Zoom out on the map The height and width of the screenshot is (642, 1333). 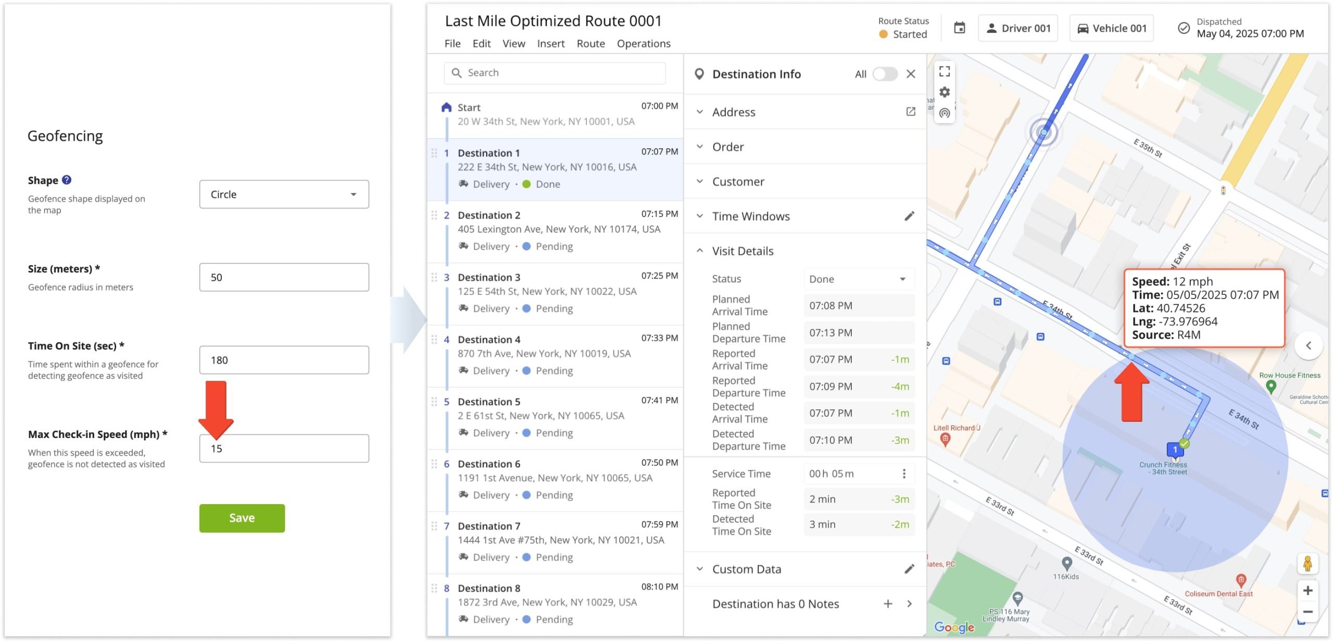pyautogui.click(x=1307, y=612)
